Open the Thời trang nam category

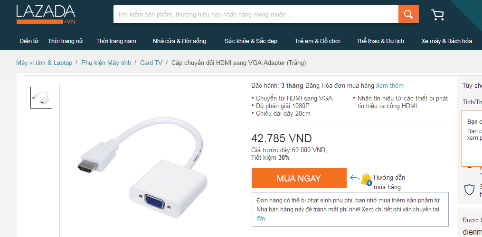(116, 41)
